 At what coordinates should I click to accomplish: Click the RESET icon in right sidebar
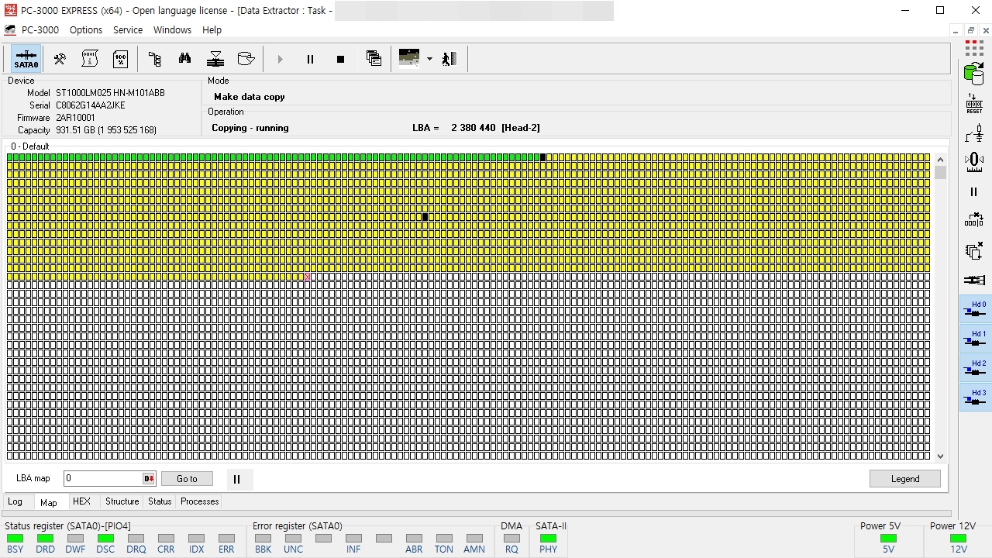pyautogui.click(x=974, y=104)
